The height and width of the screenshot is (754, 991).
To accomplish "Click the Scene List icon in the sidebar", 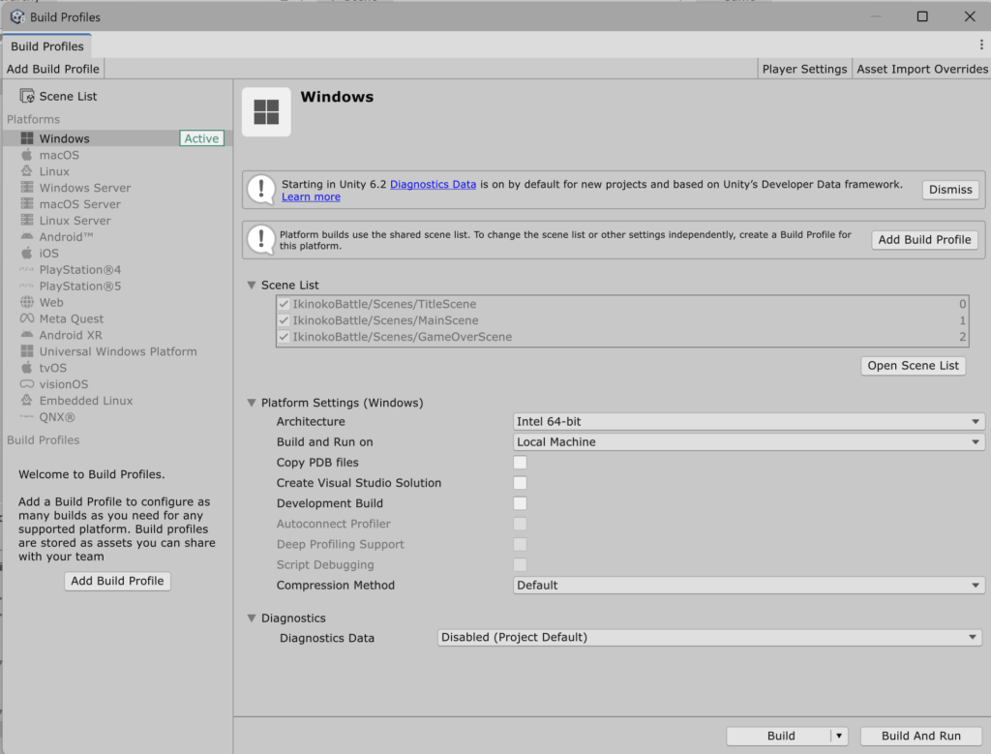I will tap(27, 96).
